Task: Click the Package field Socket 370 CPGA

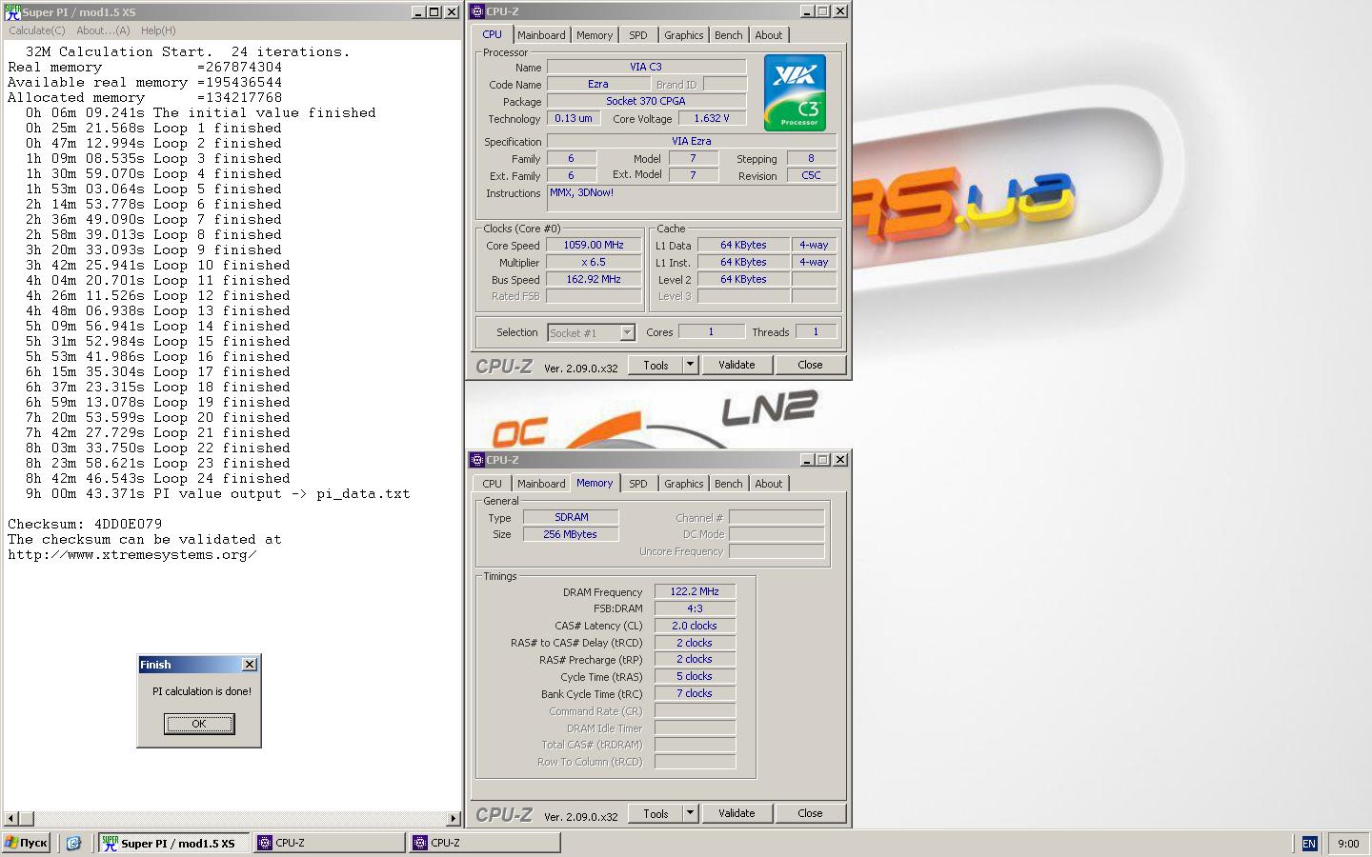Action: coord(646,101)
